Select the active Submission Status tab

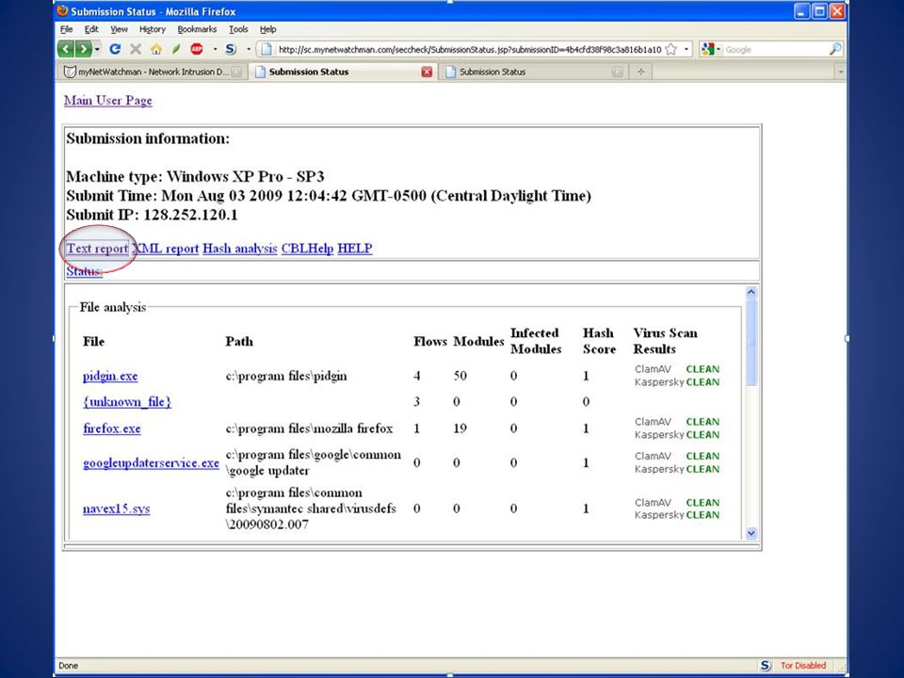(x=343, y=73)
